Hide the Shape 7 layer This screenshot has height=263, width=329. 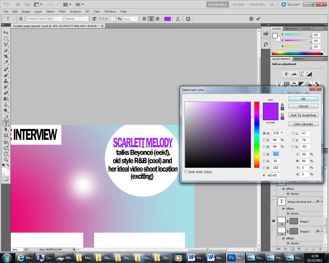pyautogui.click(x=273, y=221)
